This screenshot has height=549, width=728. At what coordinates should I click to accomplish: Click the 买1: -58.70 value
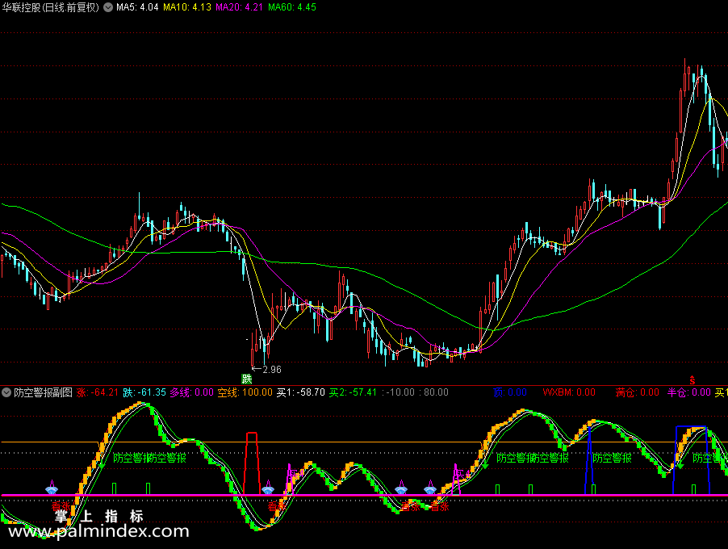click(x=301, y=392)
